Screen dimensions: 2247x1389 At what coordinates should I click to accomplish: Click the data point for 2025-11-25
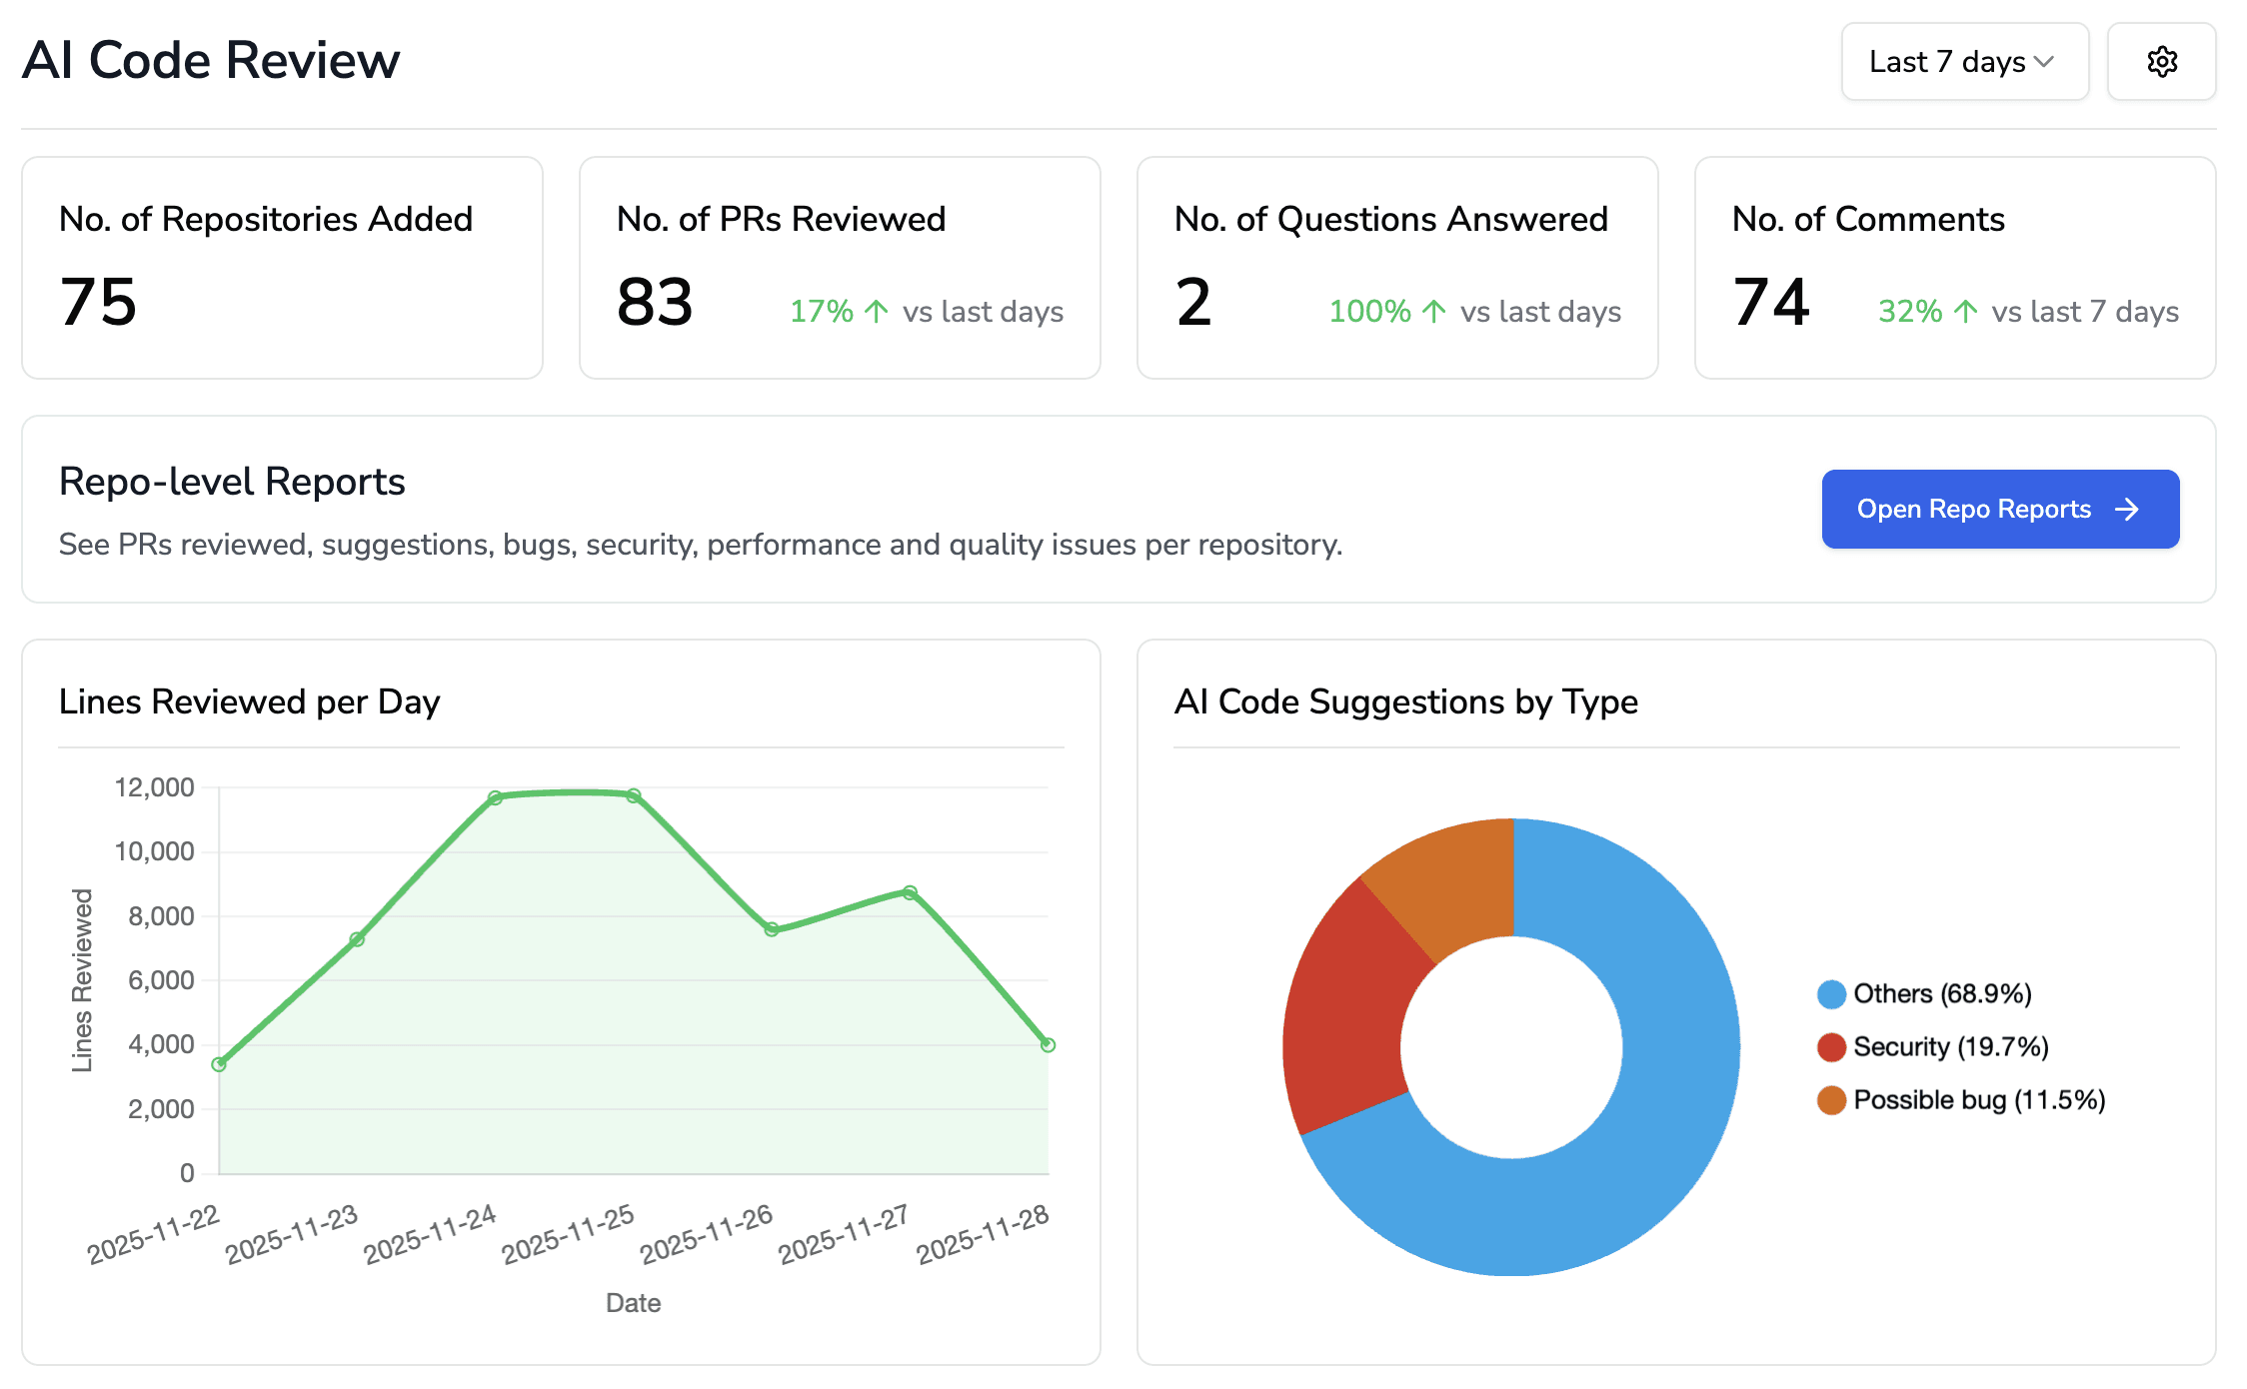coord(633,793)
